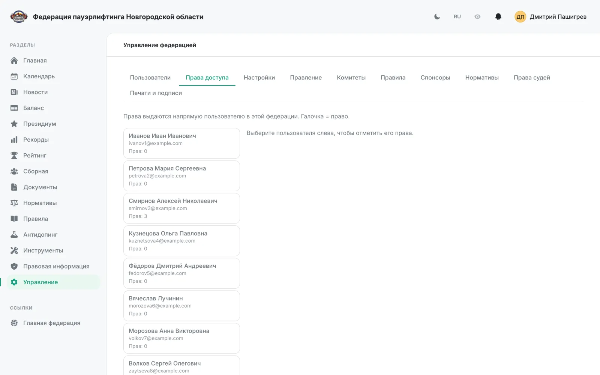600x375 pixels.
Task: Go to Календарь section
Action: pos(54,76)
